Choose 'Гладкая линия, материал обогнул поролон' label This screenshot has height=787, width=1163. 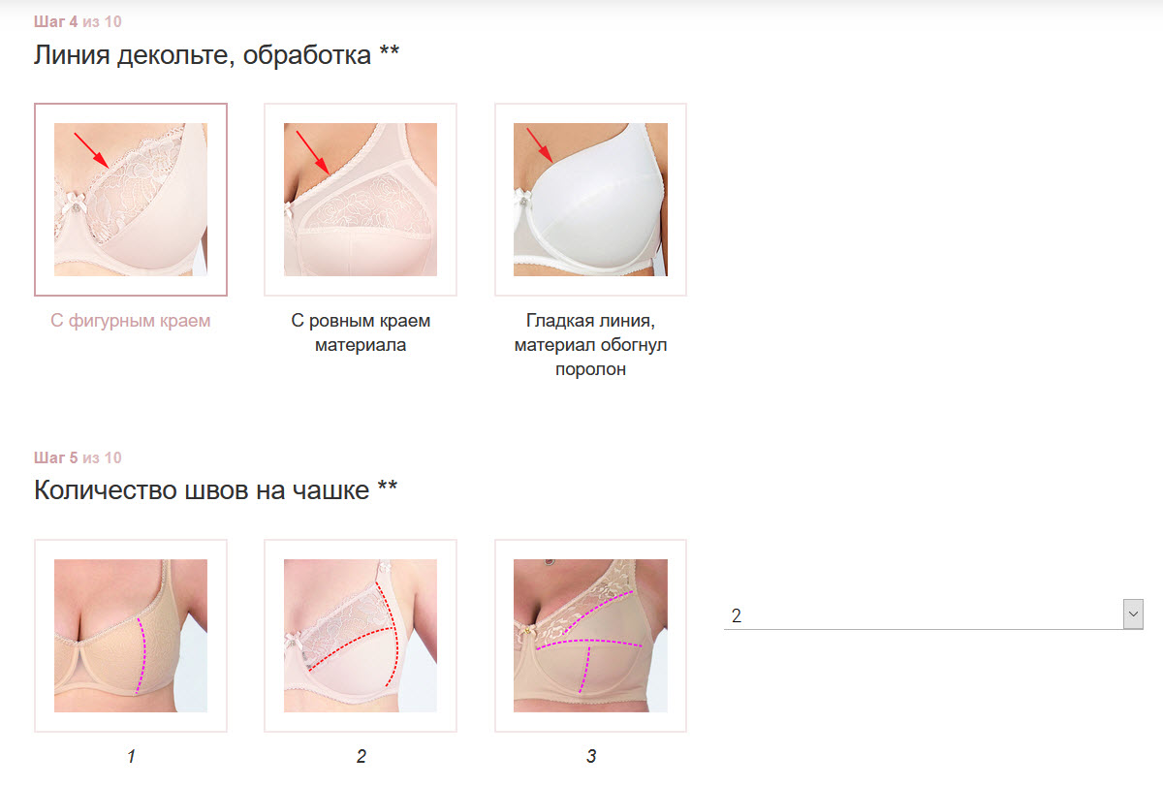point(591,345)
